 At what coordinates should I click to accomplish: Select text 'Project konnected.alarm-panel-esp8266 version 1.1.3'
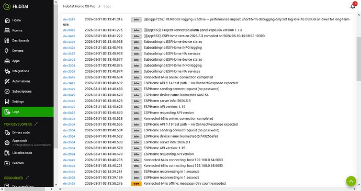coord(202,30)
